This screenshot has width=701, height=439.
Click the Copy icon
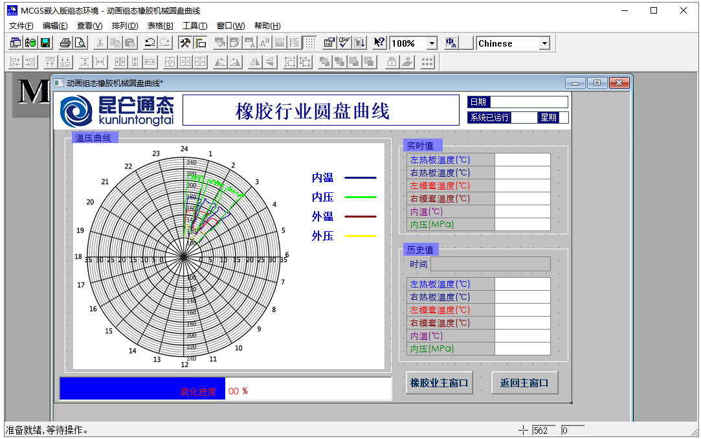115,43
